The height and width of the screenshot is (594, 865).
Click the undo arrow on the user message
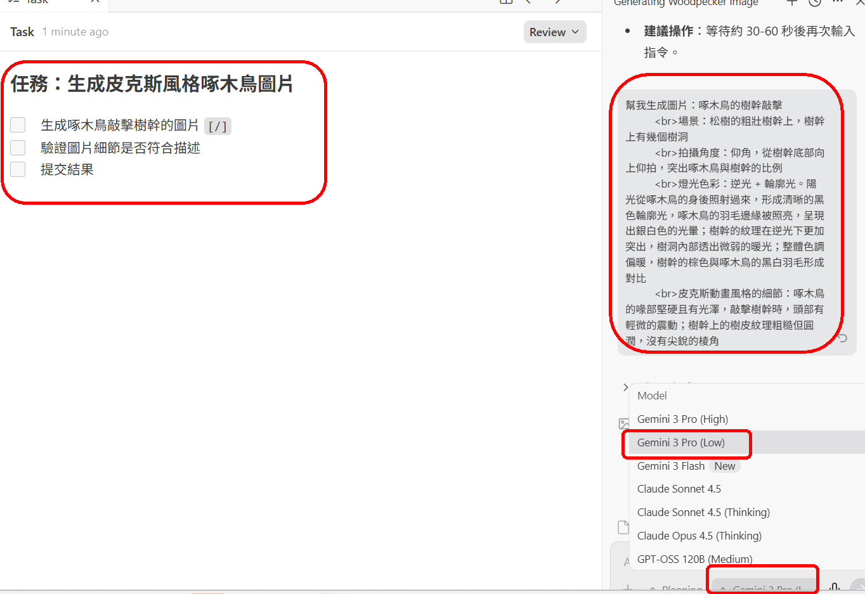coord(842,339)
